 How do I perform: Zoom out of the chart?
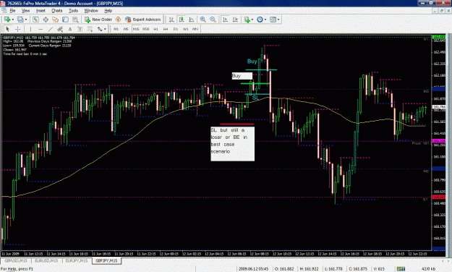(213, 20)
